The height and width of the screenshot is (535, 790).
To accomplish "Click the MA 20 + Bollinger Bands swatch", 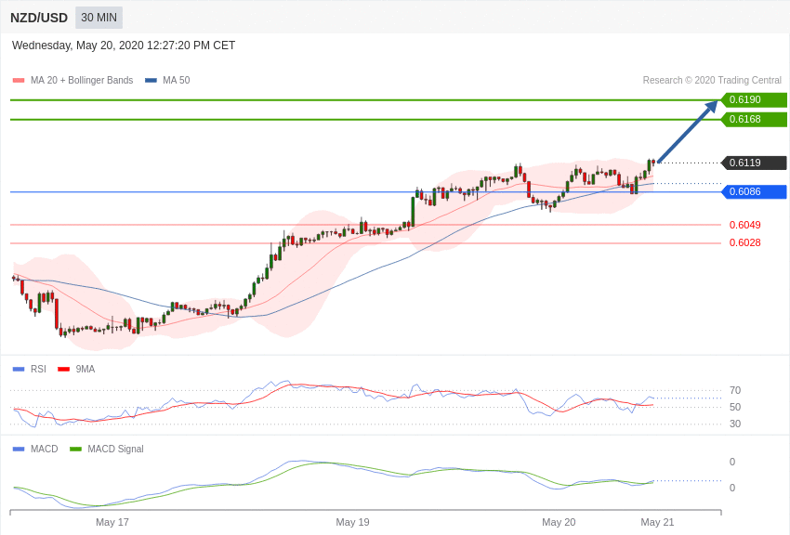I will pos(19,80).
